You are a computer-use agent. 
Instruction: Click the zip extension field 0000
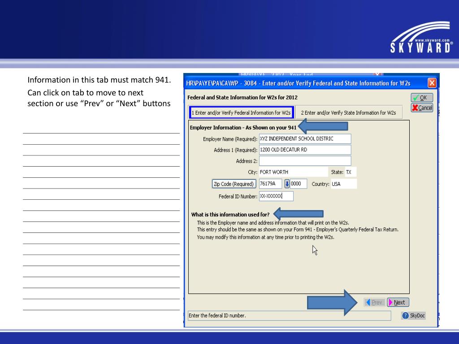point(298,184)
